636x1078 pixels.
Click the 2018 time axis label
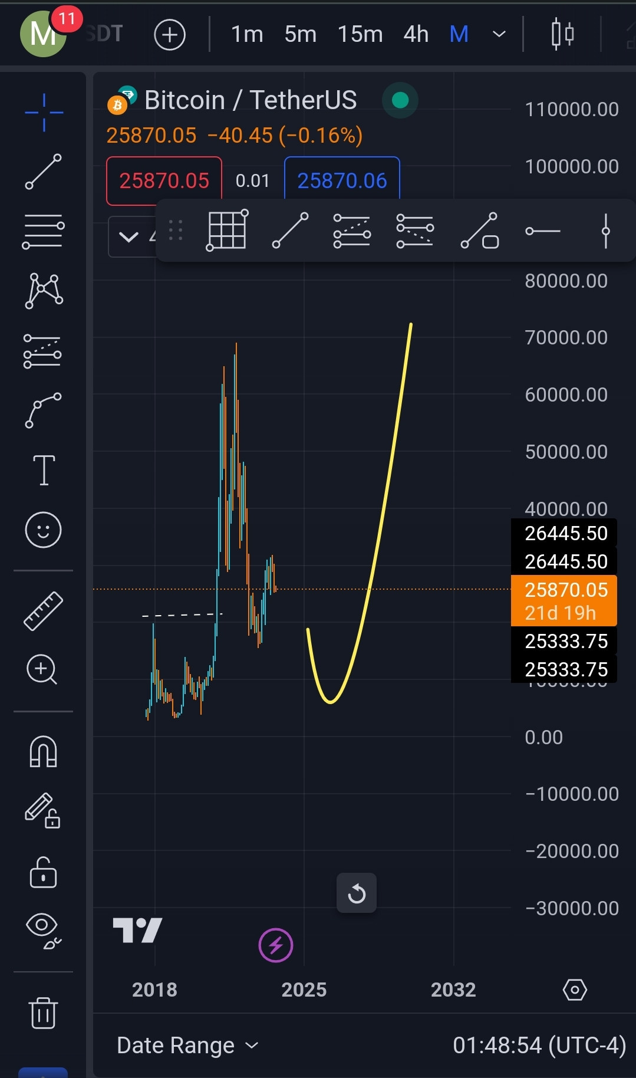(154, 990)
